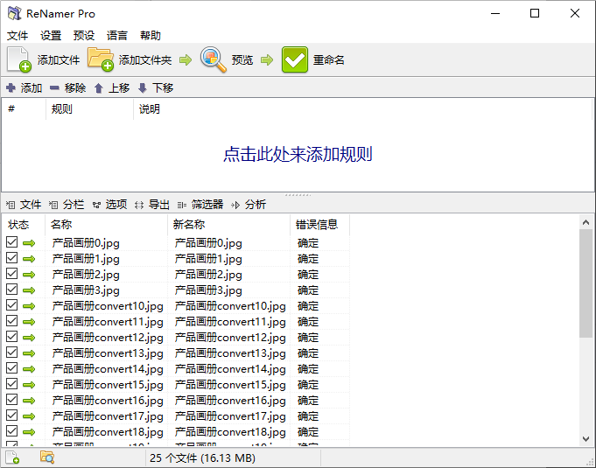The image size is (596, 468).
Task: Click status bar text 25 个文件 (16.13 MB)
Action: pos(202,458)
